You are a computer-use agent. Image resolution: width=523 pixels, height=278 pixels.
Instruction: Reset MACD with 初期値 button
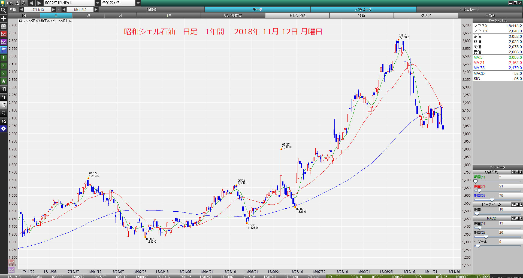point(517,218)
